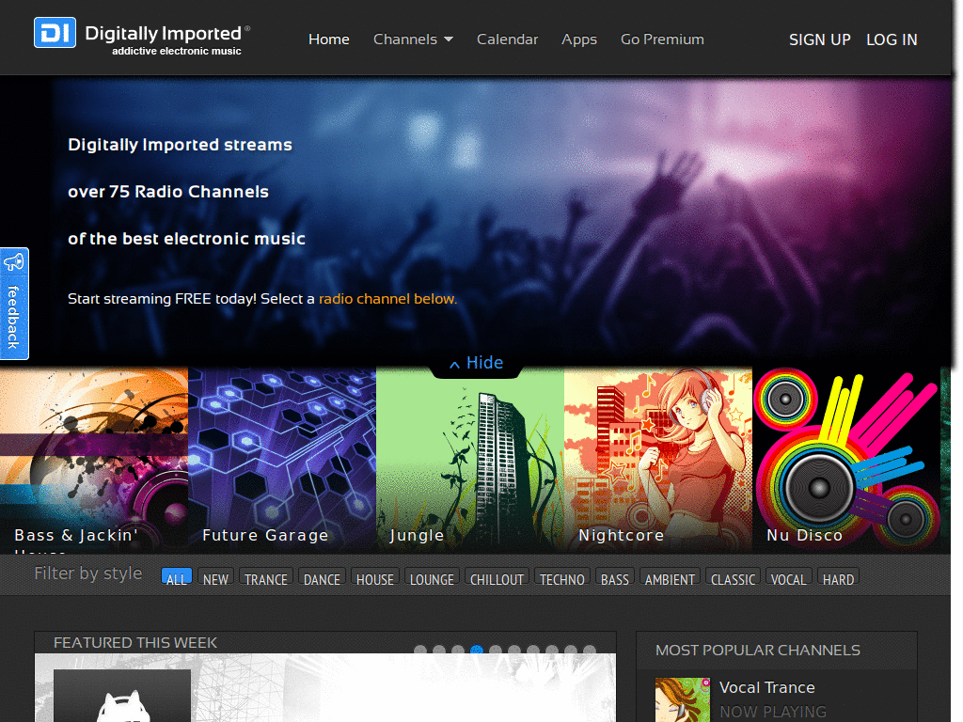Open the feedback megaphone side tab
Screen dimensions: 963x722
[14, 304]
